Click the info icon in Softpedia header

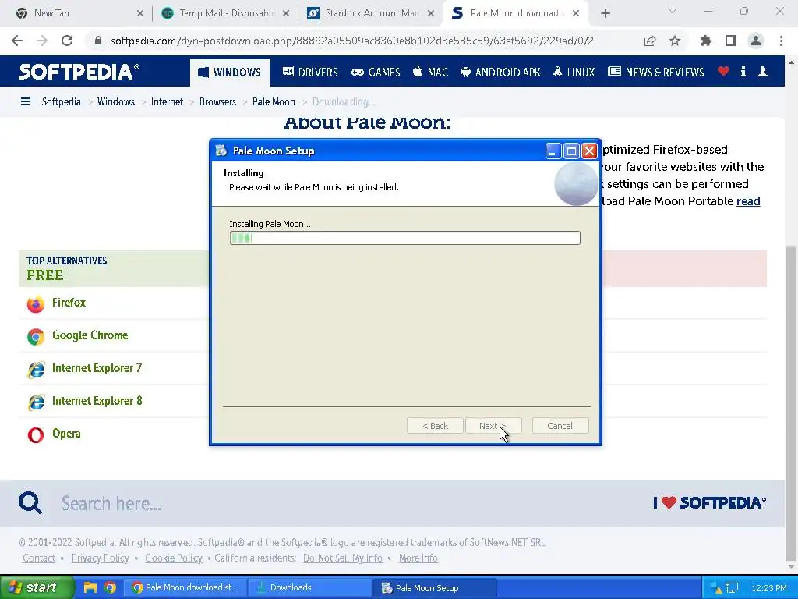[743, 71]
